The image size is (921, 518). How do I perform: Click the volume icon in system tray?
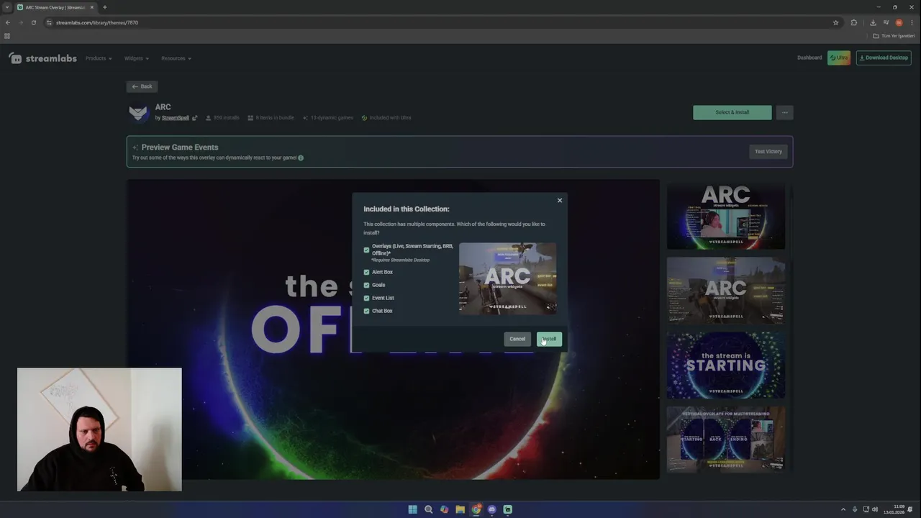[876, 509]
